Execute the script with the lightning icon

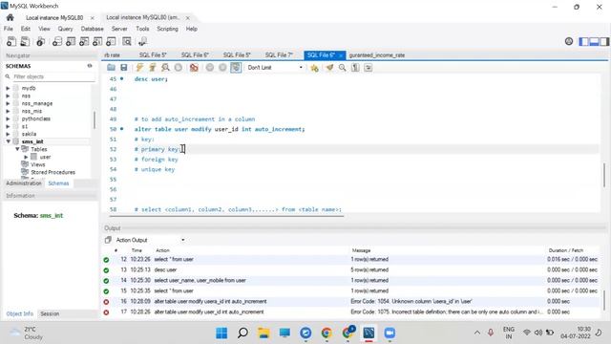click(139, 68)
